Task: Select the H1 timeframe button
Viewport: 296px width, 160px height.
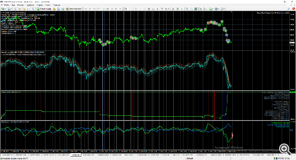Action: pyautogui.click(x=104, y=9)
